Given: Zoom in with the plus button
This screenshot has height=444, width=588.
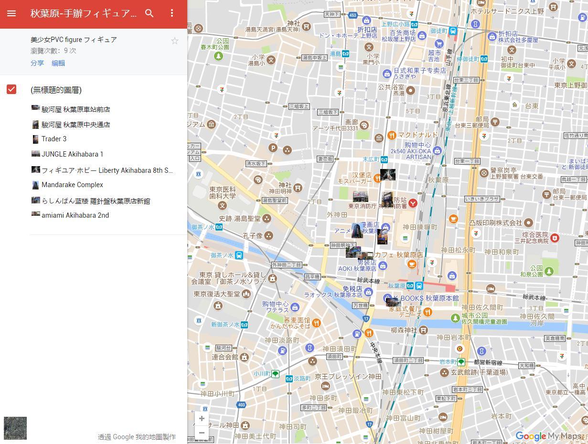Looking at the screenshot, I should click(202, 419).
